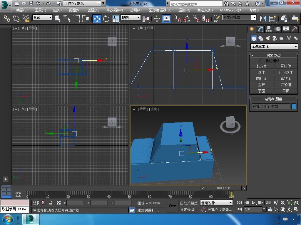This screenshot has height=225, width=301.
Task: Activate Select and Scale tool
Action: (116, 18)
